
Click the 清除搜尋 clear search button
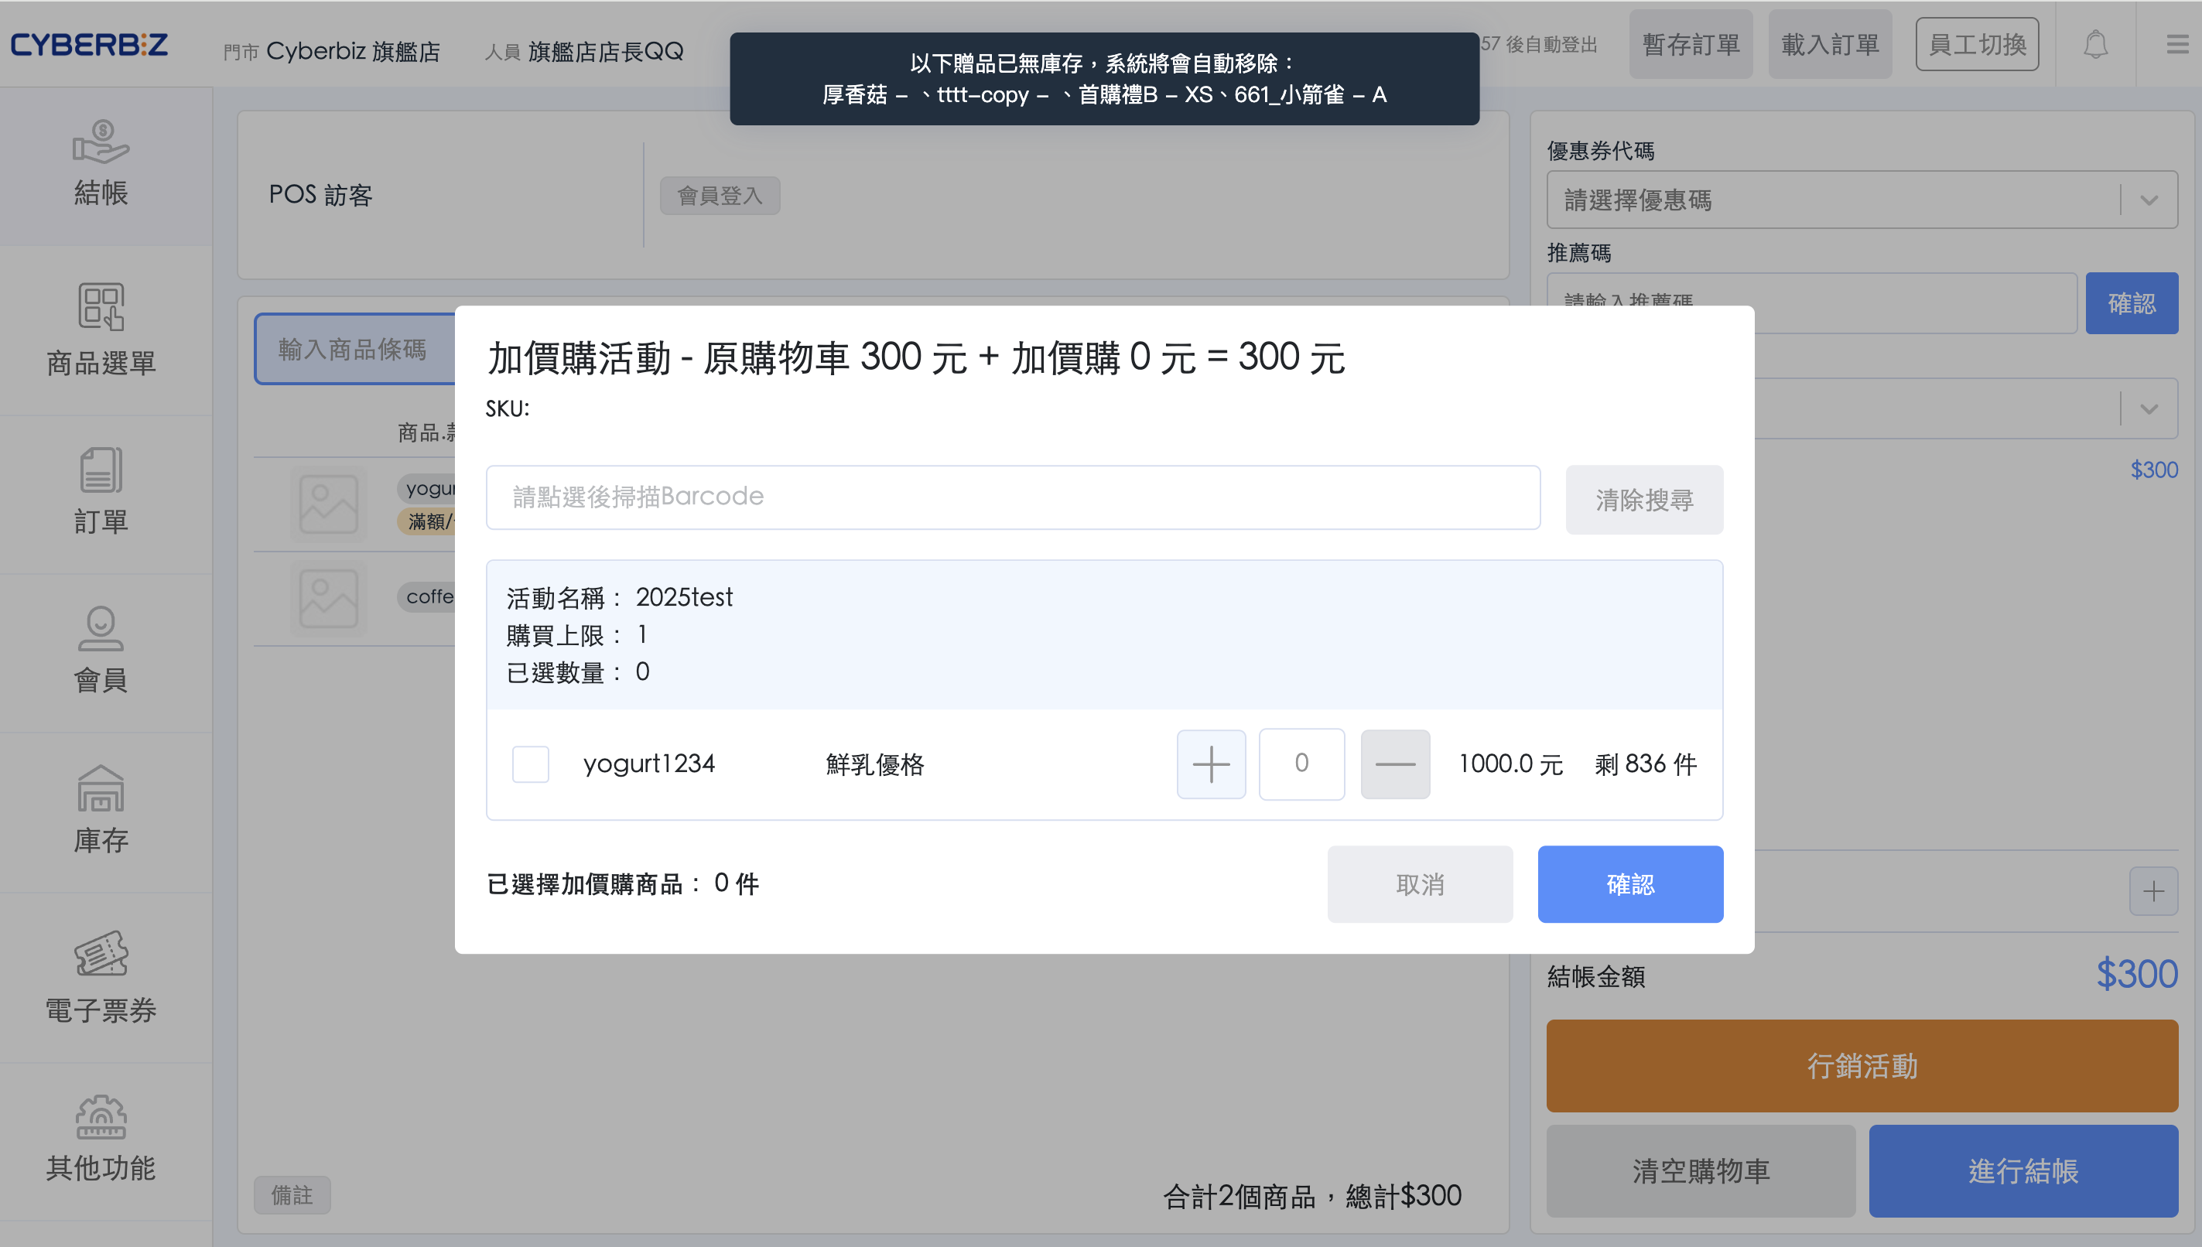pos(1643,499)
